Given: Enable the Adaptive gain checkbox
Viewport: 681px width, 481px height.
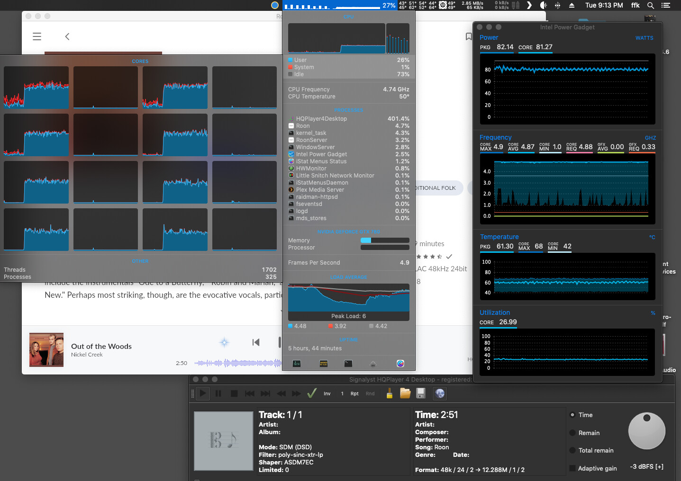Looking at the screenshot, I should coord(572,468).
